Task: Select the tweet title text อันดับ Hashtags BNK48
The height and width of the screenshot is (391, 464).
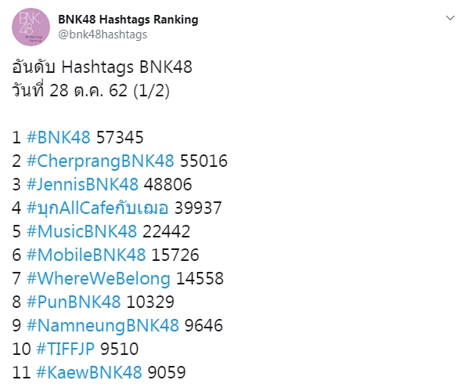Action: 102,67
